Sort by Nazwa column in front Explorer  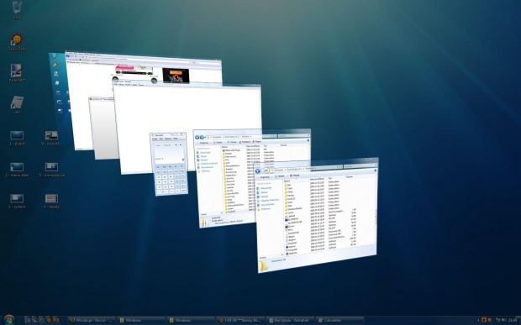tap(296, 181)
